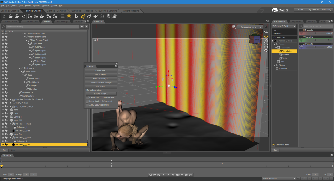
Task: Toggle visibility eye of plane fab
Action: click(x=3, y=134)
